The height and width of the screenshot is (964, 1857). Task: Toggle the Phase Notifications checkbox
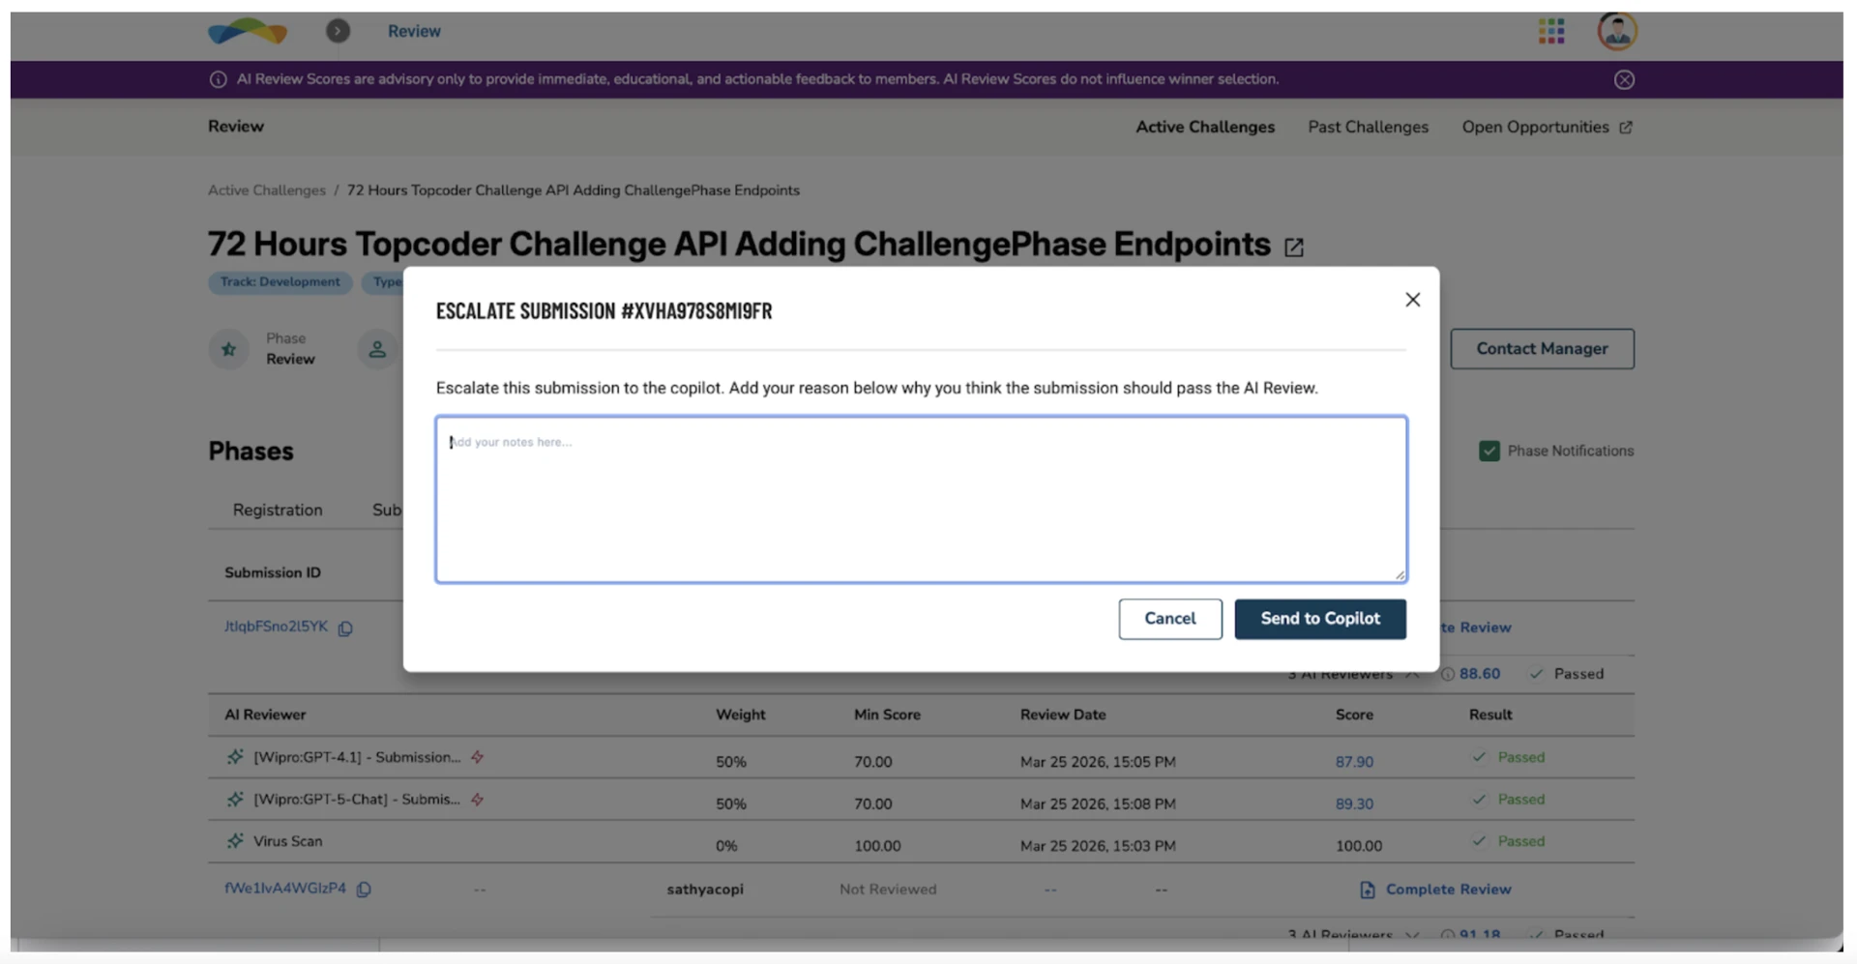pyautogui.click(x=1489, y=452)
